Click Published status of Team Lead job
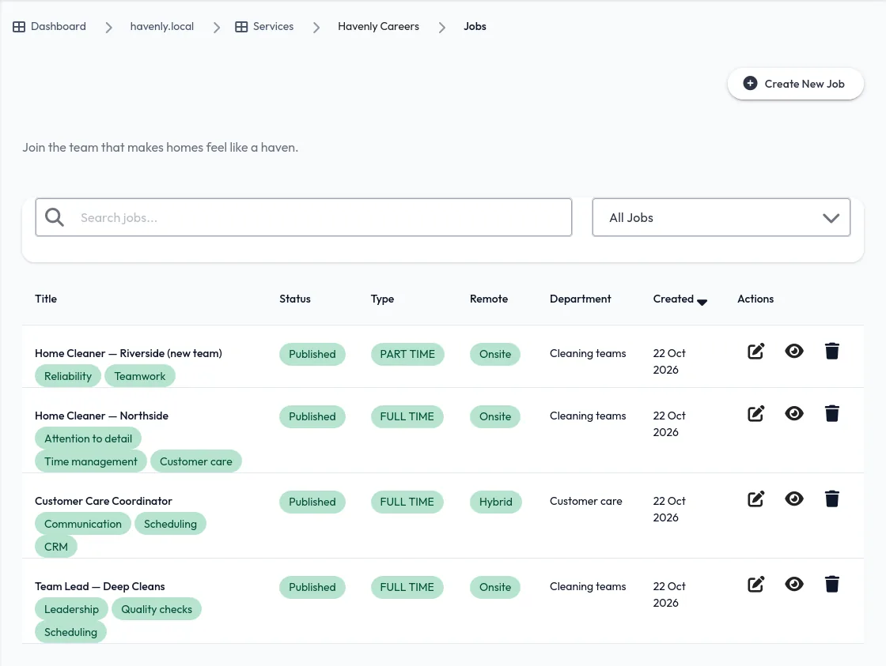886x666 pixels. pyautogui.click(x=312, y=587)
